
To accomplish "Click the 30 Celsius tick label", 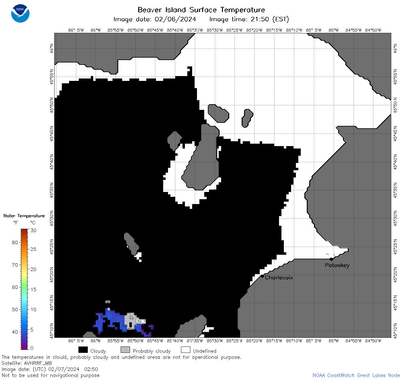I will pyautogui.click(x=33, y=230).
